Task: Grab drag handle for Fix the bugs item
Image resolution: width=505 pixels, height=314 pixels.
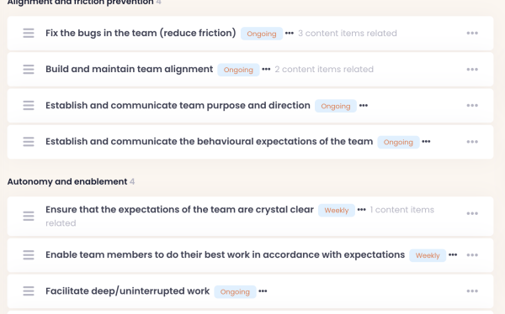Action: (x=29, y=33)
